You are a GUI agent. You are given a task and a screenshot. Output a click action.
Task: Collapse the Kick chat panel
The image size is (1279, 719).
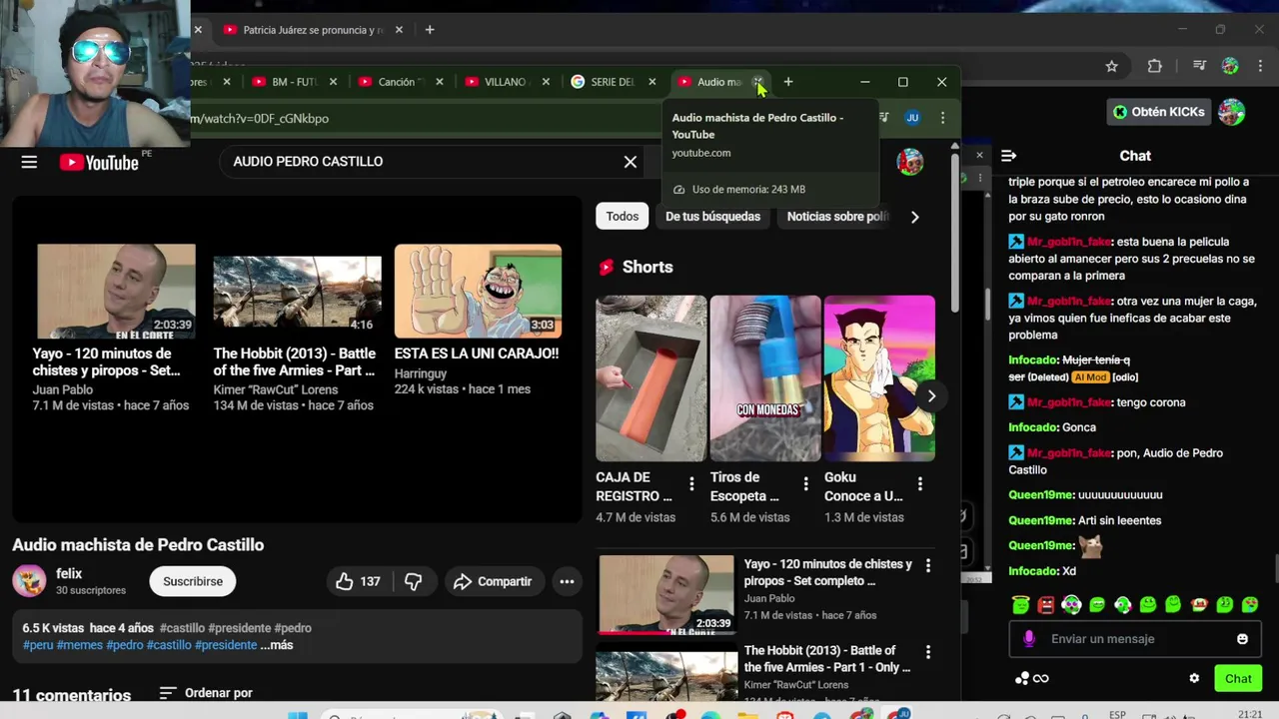[1008, 156]
